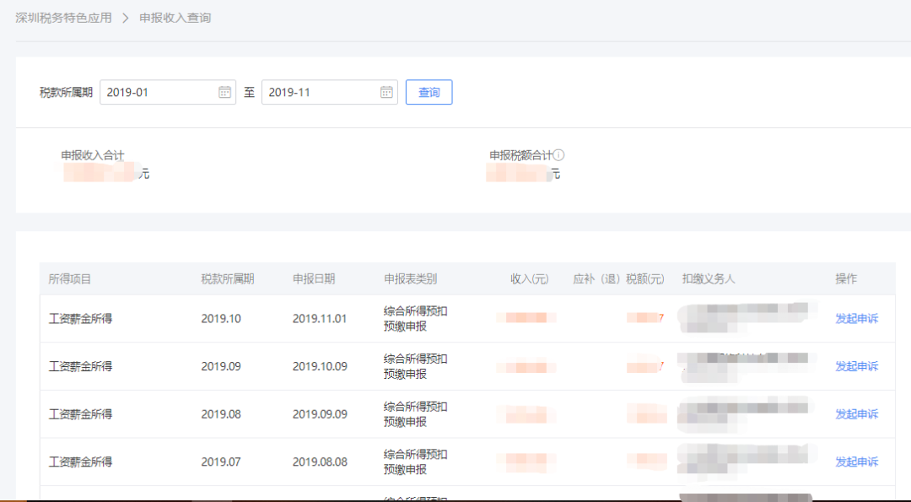Click the 扣缴义务人 column header
The height and width of the screenshot is (502, 911).
click(709, 278)
